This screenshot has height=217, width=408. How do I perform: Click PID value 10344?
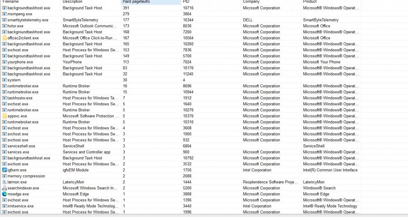click(188, 20)
